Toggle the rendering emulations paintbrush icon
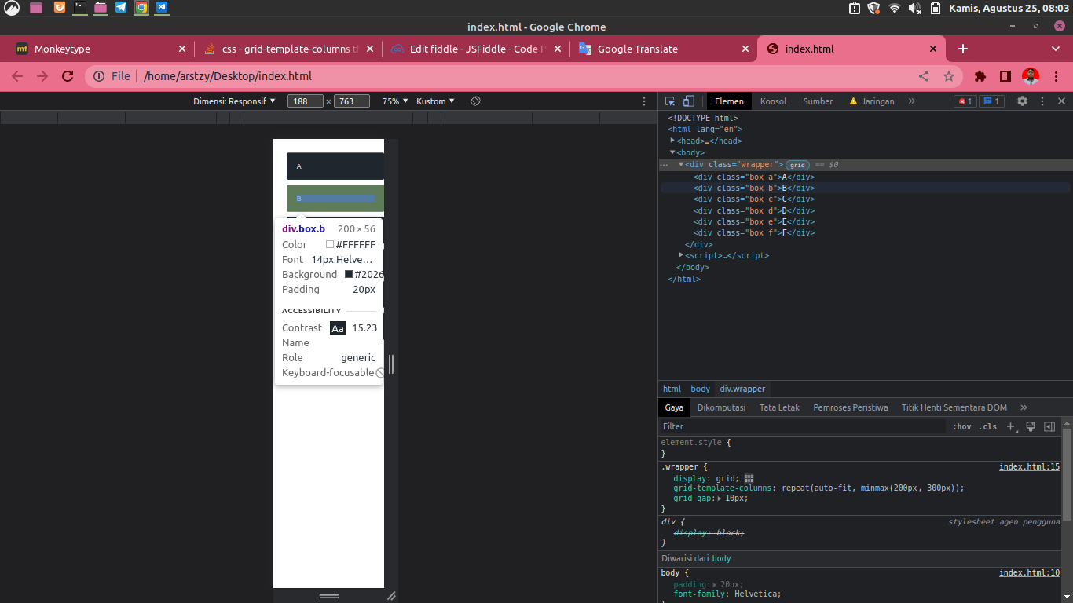Screen dimensions: 1073x603 pos(1031,426)
